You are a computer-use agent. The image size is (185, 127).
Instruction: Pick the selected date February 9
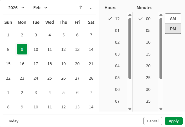pyautogui.click(x=22, y=49)
